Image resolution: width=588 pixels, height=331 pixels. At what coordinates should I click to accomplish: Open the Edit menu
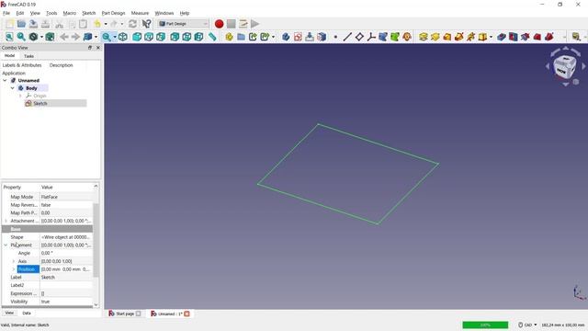point(20,13)
